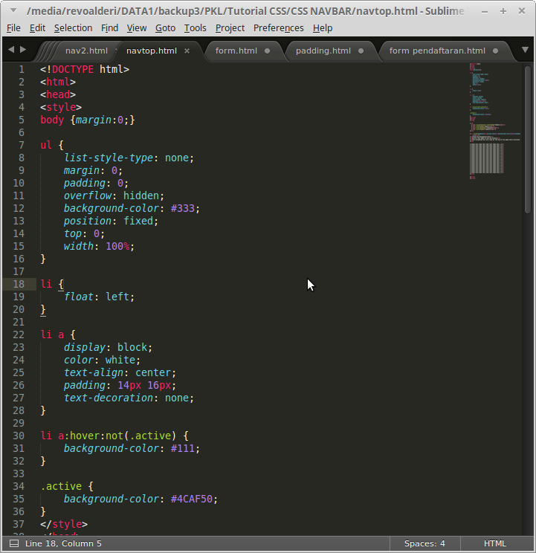Click the DOCTYPE text on line 1
This screenshot has width=536, height=553.
click(73, 69)
